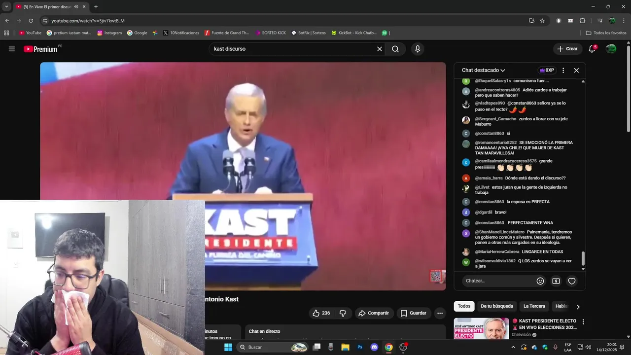Open the YouTube guide hamburger menu
The height and width of the screenshot is (355, 631).
(12, 49)
